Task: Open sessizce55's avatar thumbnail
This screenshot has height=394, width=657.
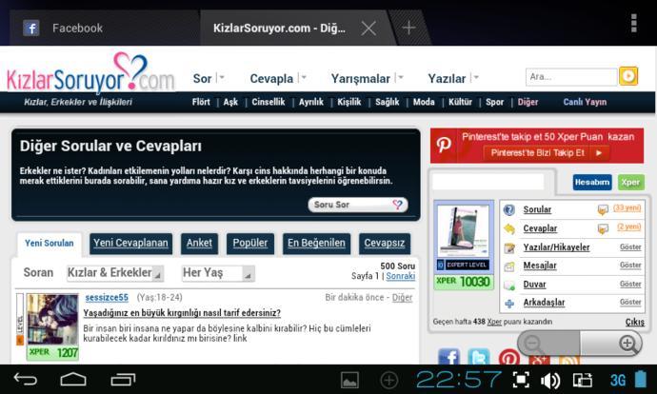Action: tap(52, 320)
